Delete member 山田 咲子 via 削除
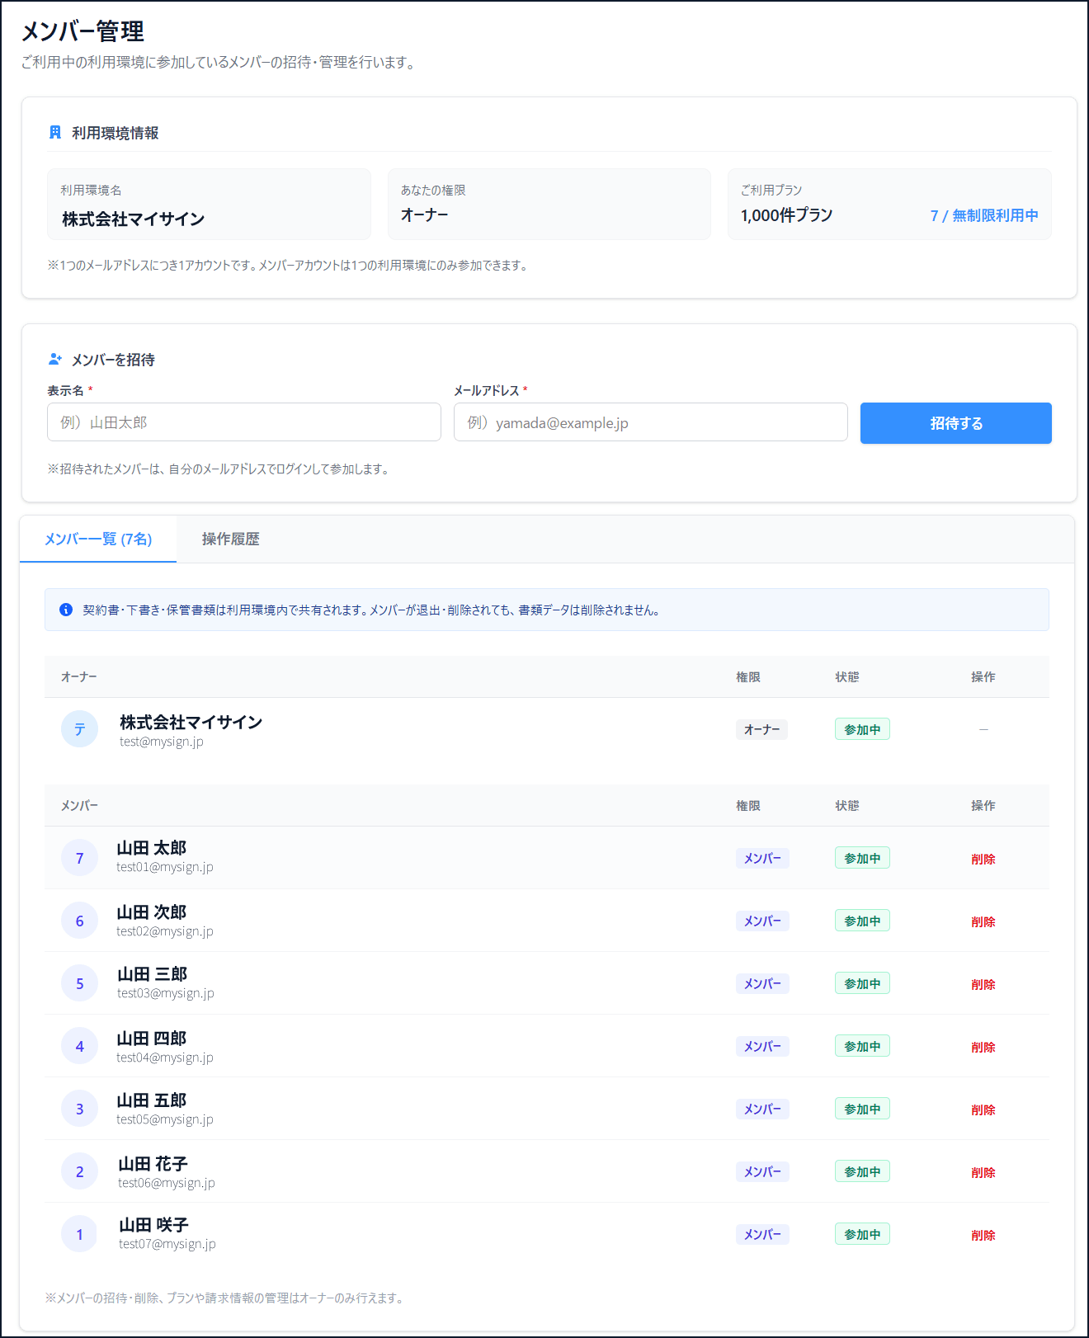Viewport: 1089px width, 1338px height. (983, 1235)
